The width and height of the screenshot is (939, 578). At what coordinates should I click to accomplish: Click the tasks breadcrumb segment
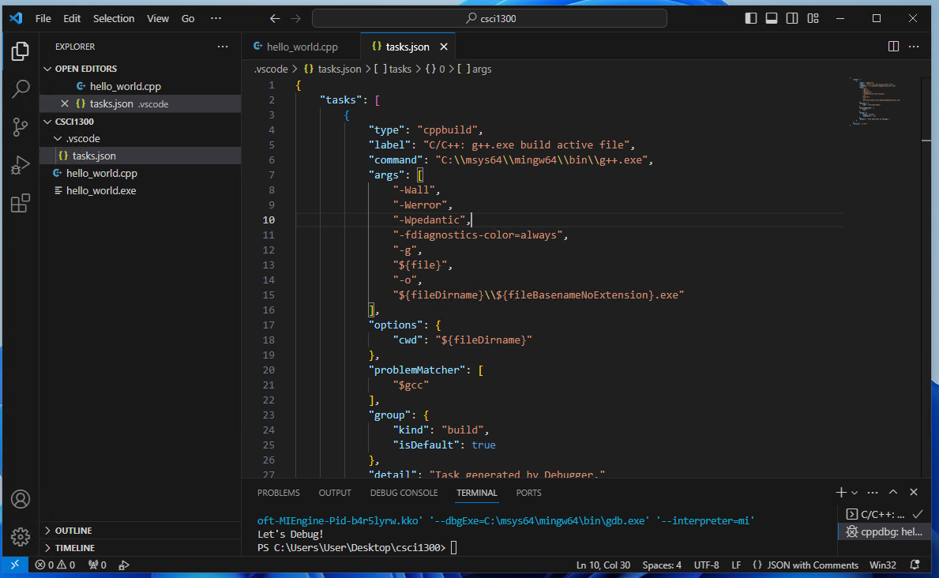pos(393,69)
